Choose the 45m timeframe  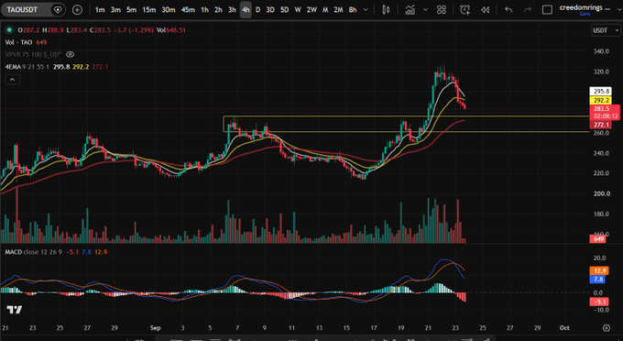coord(188,10)
